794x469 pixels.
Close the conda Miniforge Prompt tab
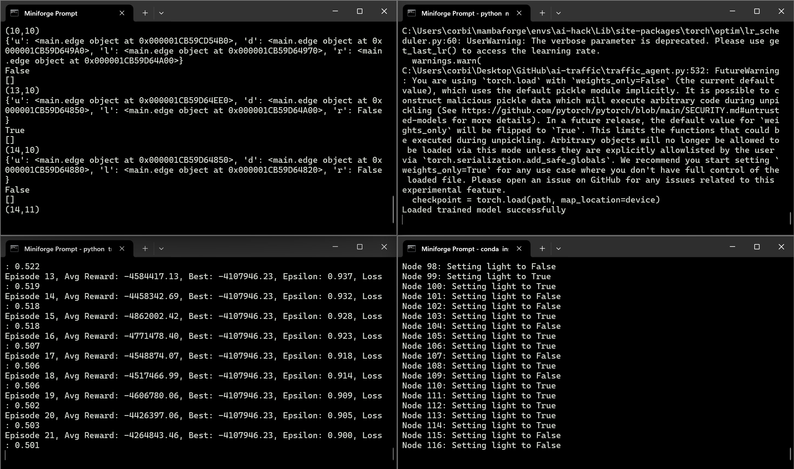pos(519,249)
